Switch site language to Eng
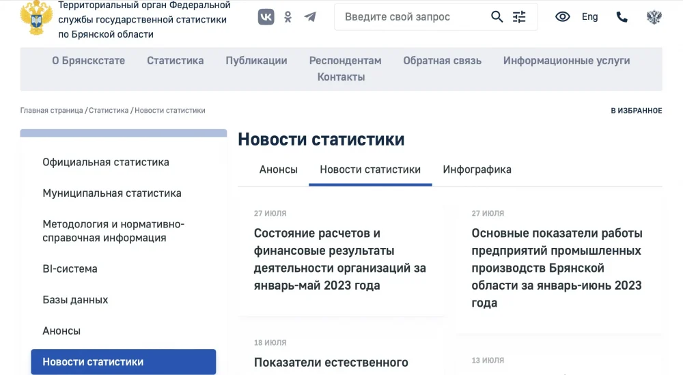 [589, 17]
